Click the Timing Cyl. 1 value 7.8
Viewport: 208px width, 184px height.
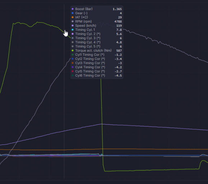point(119,30)
